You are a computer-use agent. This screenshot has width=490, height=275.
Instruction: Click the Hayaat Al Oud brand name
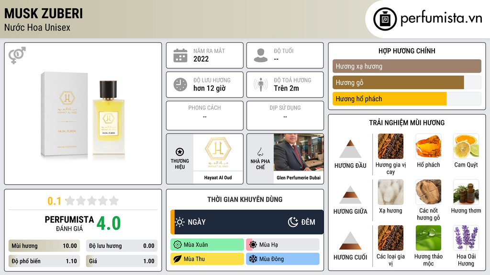(218, 178)
